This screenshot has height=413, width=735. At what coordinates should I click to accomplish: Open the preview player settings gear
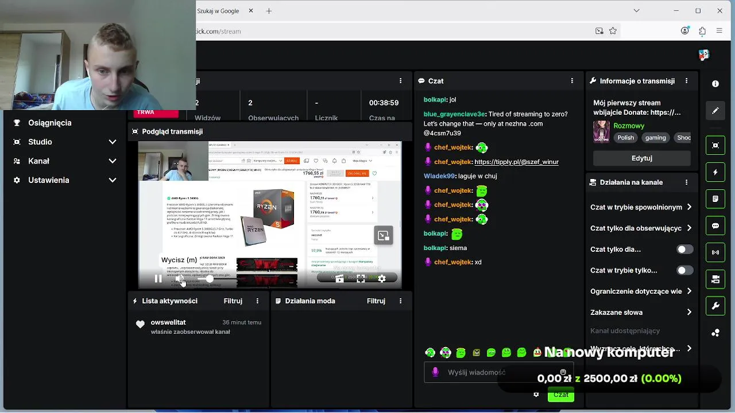pyautogui.click(x=382, y=279)
